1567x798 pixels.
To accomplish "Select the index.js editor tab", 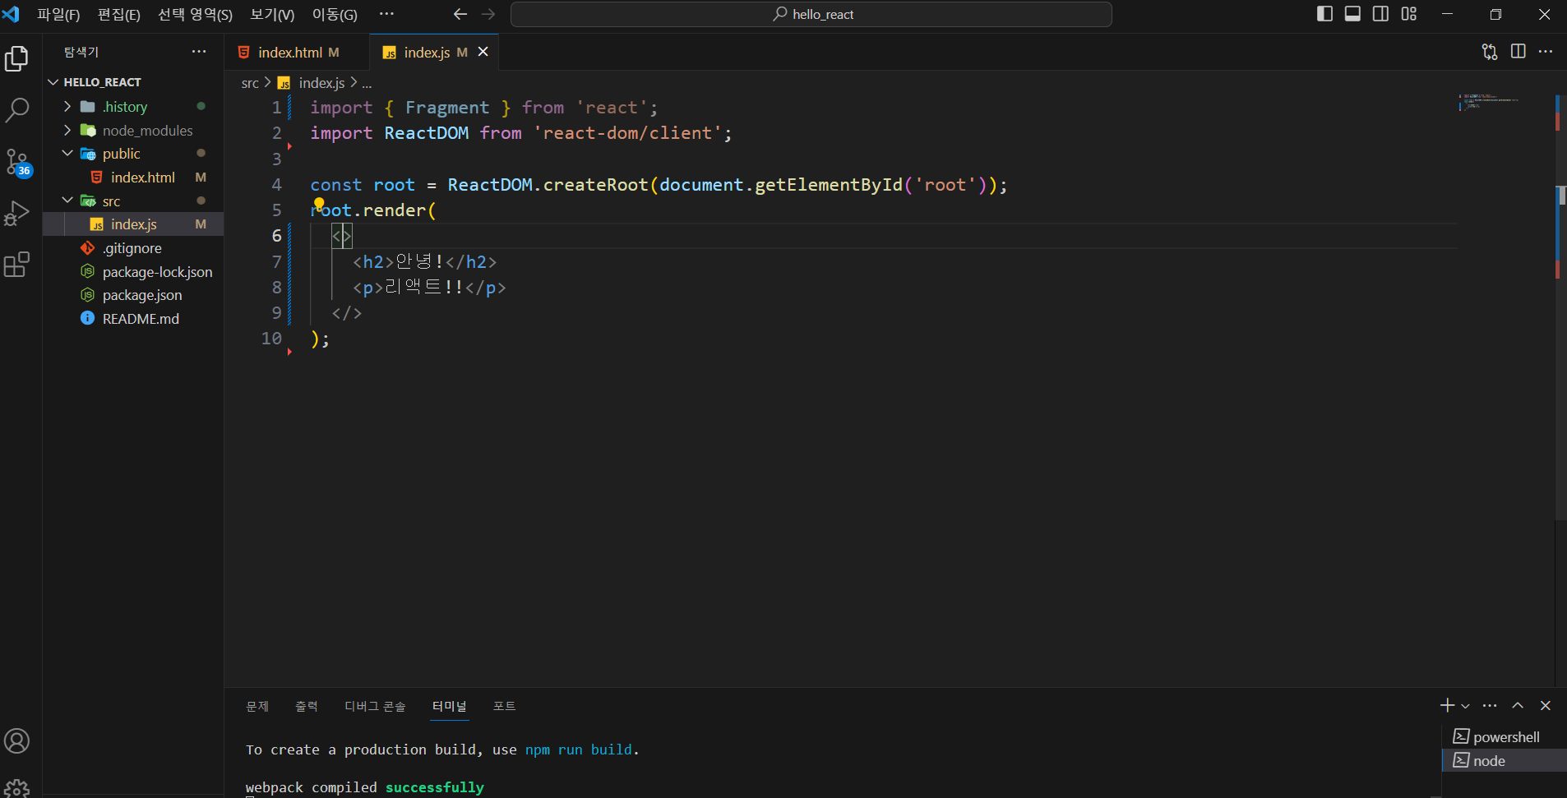I will point(434,52).
